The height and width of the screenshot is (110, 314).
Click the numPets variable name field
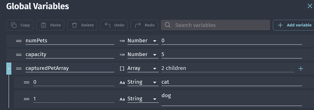coord(70,41)
